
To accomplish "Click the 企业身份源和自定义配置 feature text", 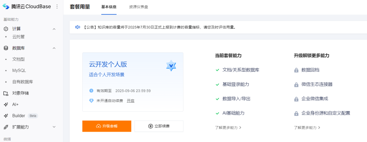I will pos(326,113).
